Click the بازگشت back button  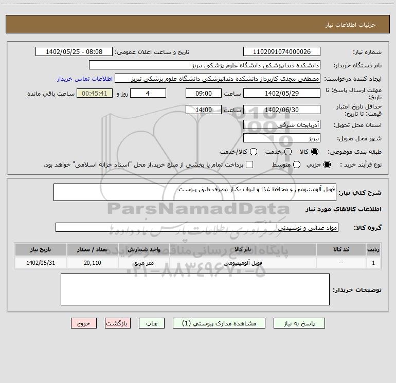[x=118, y=323]
